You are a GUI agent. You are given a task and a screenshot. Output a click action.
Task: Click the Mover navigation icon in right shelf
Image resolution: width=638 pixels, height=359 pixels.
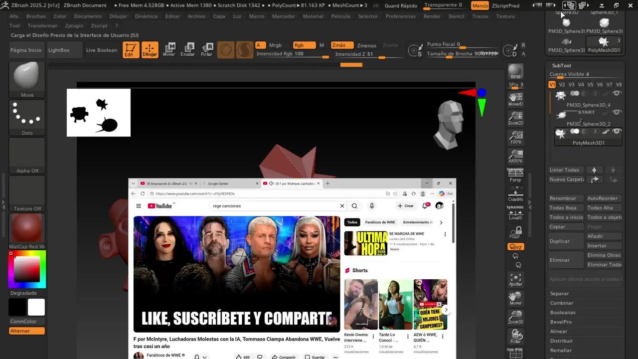tap(516, 298)
